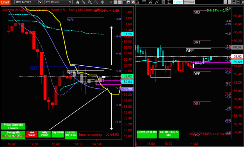This screenshot has width=244, height=147.
Task: Open the bar type chart style icon
Action: [x=77, y=2]
